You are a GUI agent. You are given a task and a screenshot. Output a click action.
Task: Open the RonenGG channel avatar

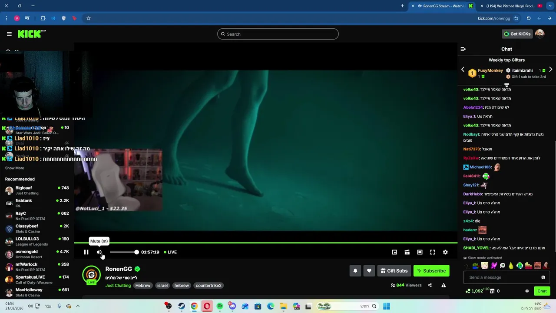pyautogui.click(x=91, y=275)
